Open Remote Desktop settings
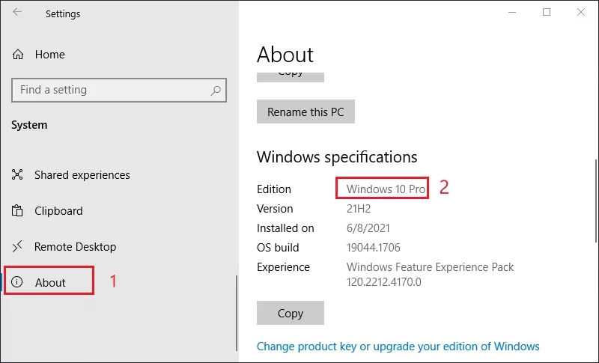This screenshot has width=599, height=363. tap(76, 246)
